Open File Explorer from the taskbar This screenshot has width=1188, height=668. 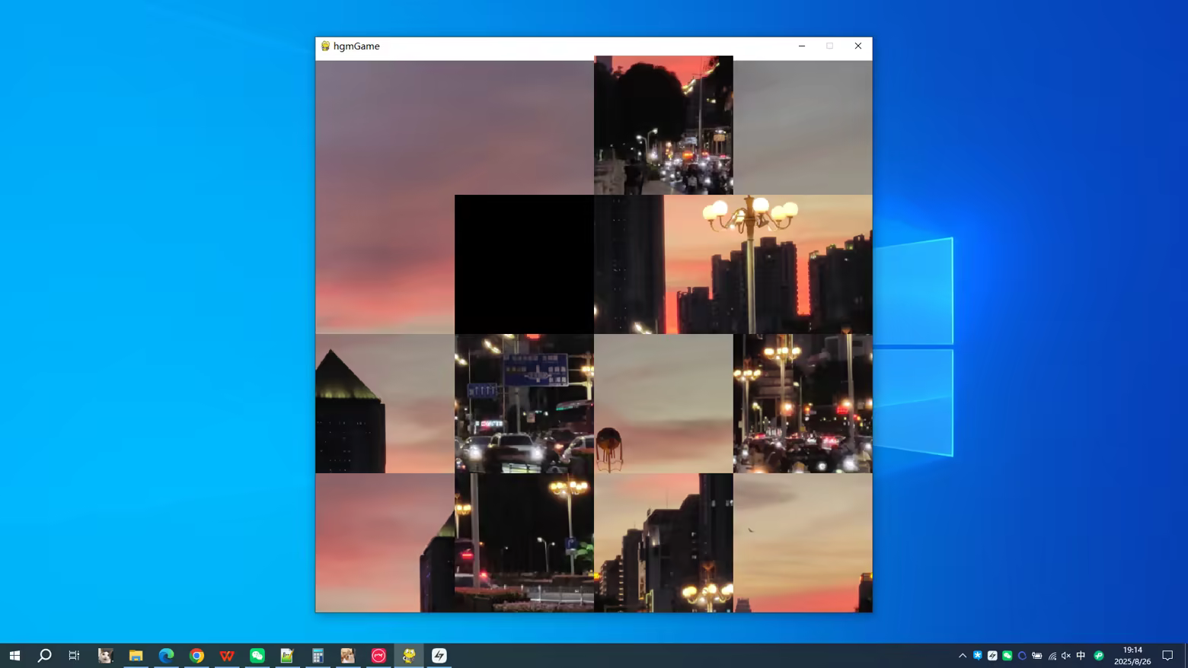point(136,655)
